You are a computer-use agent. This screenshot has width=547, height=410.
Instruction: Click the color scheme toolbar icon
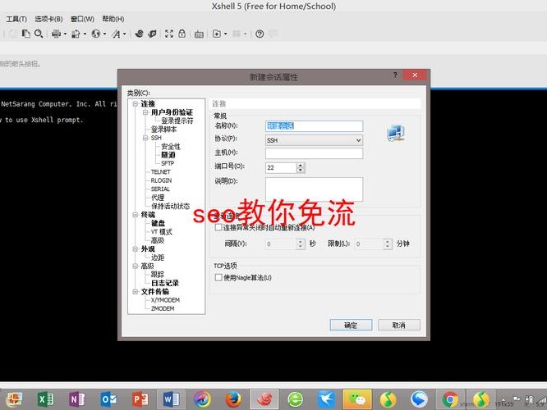point(76,34)
